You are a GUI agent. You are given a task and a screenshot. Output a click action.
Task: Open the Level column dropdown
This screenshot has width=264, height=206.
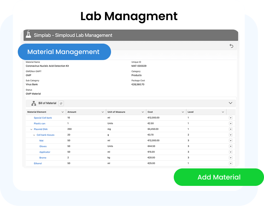point(223,112)
